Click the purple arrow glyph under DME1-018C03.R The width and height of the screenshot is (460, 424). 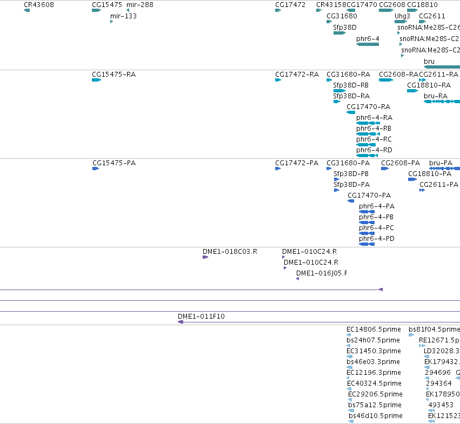[205, 257]
